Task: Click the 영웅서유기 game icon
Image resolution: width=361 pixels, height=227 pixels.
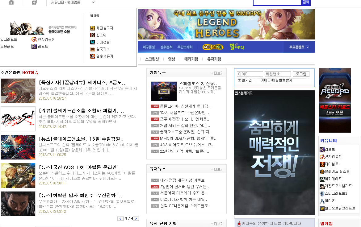Action: click(92, 56)
